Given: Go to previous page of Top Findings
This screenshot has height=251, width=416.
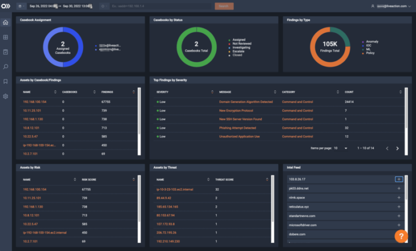Looking at the screenshot, I should 387,148.
